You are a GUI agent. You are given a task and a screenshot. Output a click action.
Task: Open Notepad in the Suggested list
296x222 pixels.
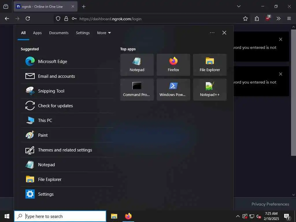click(67, 164)
